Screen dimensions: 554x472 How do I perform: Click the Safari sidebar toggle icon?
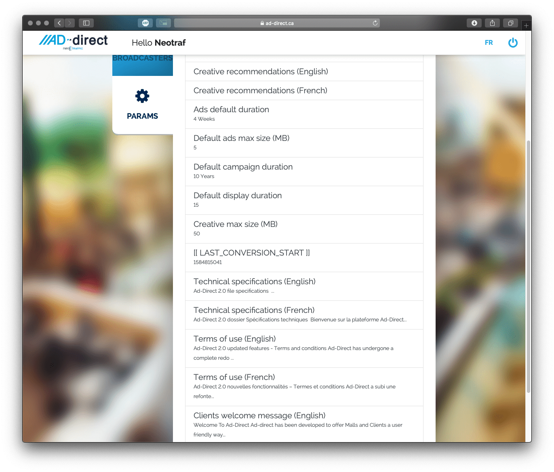(x=86, y=23)
